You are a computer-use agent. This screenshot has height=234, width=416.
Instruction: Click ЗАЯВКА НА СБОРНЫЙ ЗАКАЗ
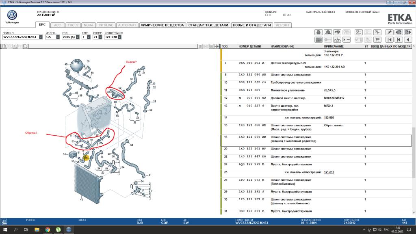[362, 12]
